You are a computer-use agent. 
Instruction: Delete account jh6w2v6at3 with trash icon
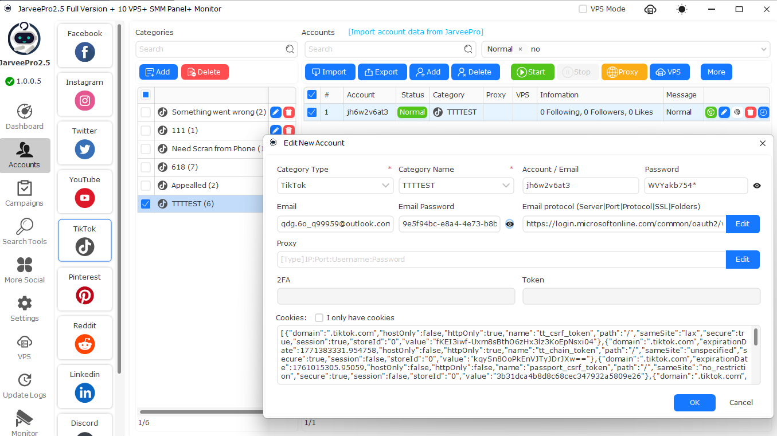(751, 112)
